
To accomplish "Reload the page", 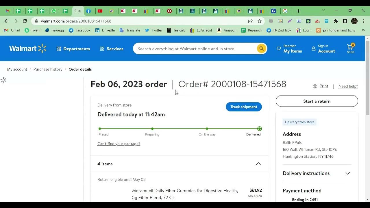I will tap(25, 21).
